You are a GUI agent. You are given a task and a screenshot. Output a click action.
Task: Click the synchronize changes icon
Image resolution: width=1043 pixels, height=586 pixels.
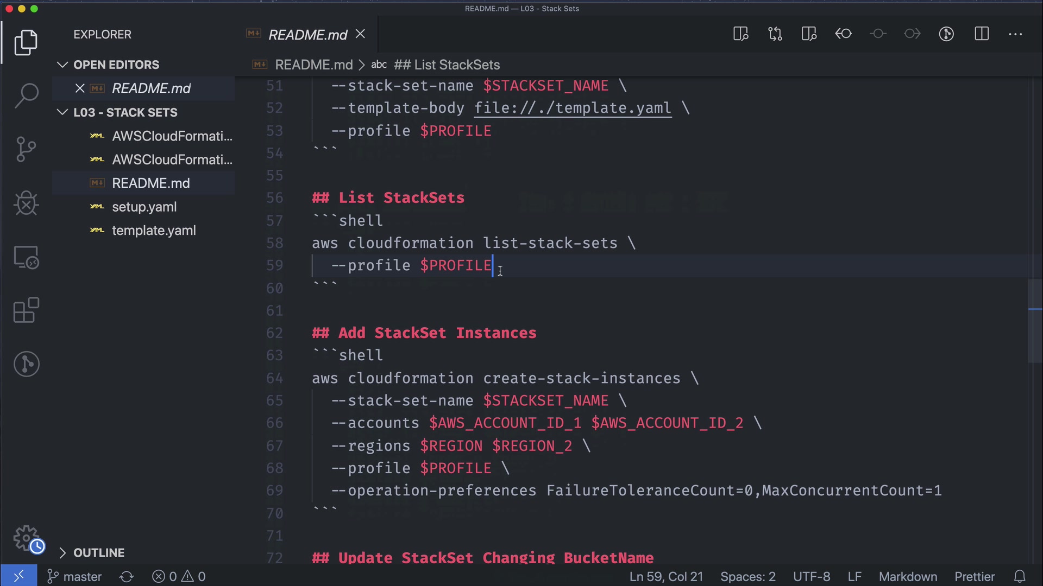tap(127, 576)
